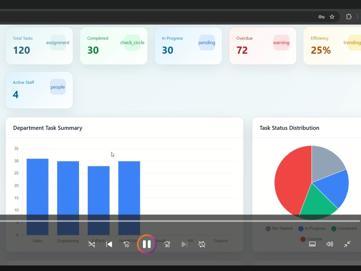The height and width of the screenshot is (271, 361).
Task: Click the In Progress value 30
Action: pyautogui.click(x=168, y=50)
